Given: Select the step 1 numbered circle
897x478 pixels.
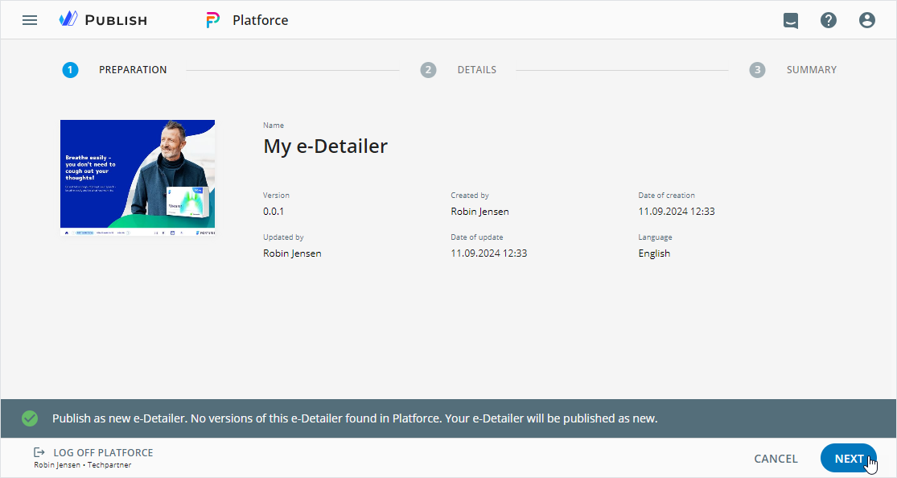Looking at the screenshot, I should 70,70.
